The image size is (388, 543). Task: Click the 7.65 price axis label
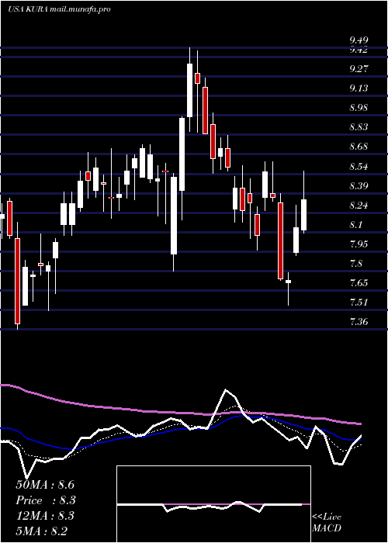[359, 283]
